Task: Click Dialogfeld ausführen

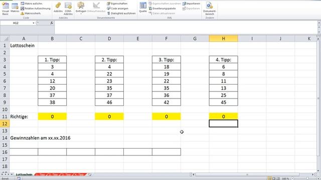Action: tap(121, 13)
